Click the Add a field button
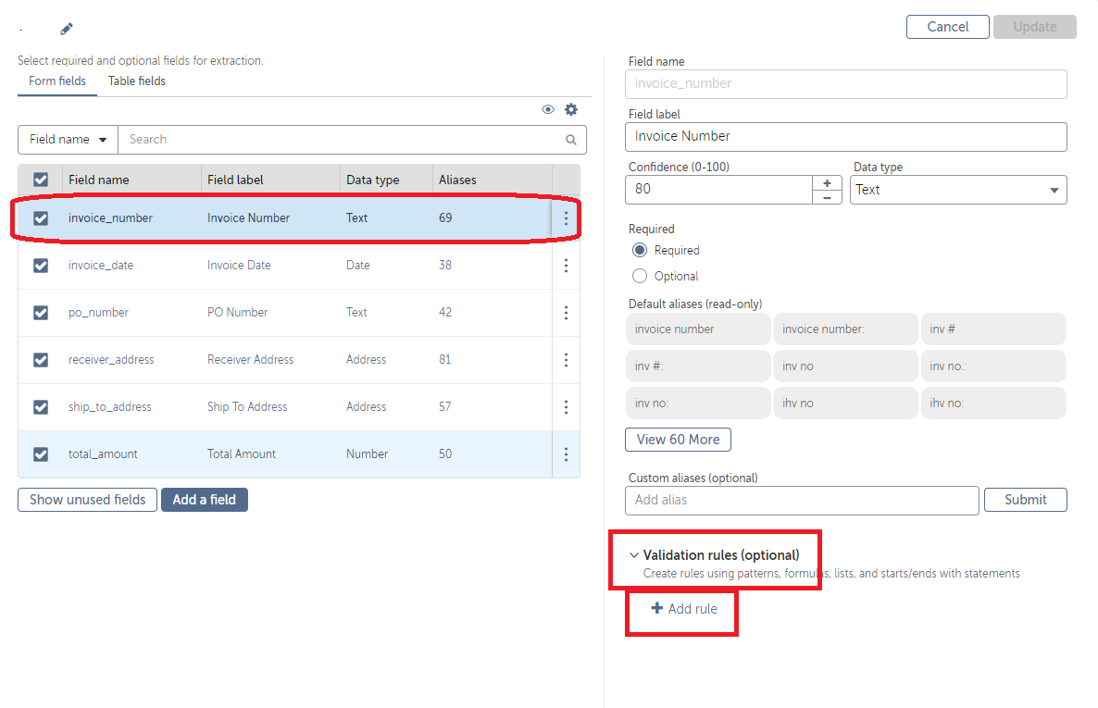The height and width of the screenshot is (708, 1098). pos(205,500)
